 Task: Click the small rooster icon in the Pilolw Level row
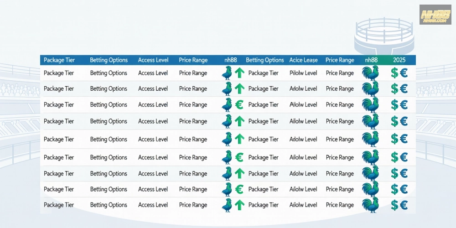pos(227,73)
